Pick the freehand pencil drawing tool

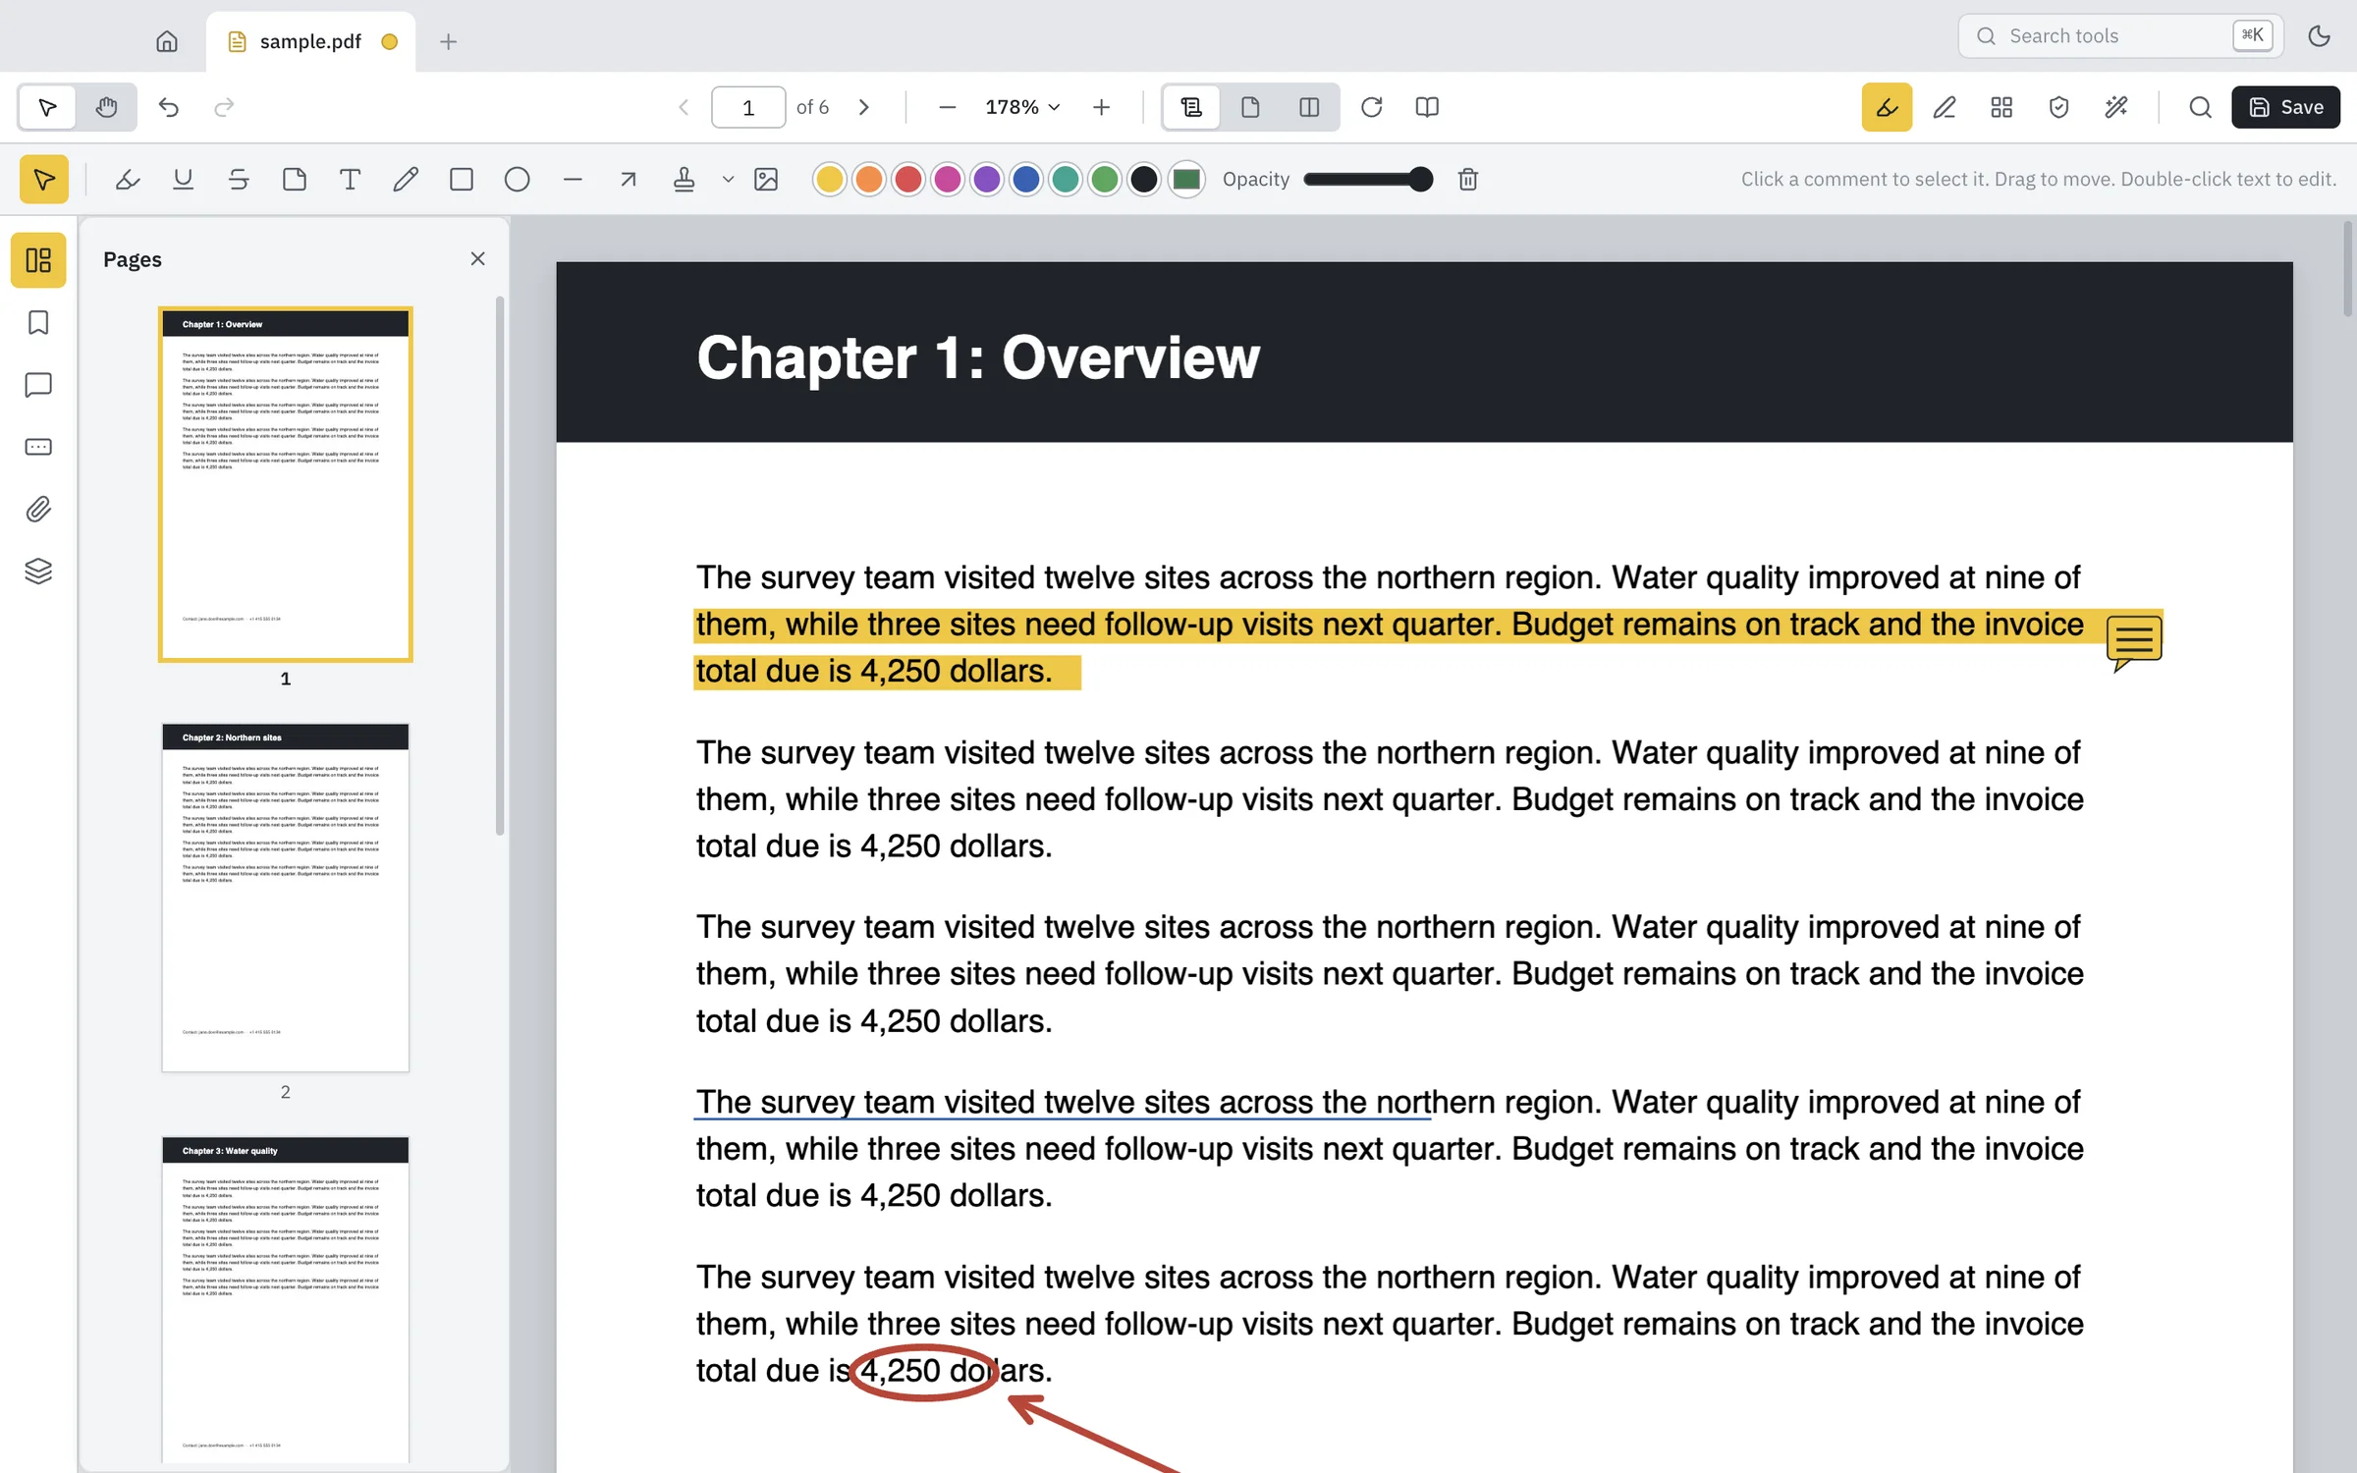(x=406, y=180)
